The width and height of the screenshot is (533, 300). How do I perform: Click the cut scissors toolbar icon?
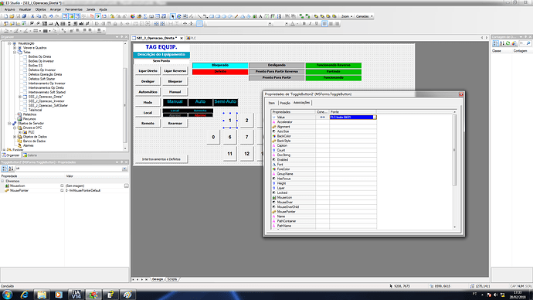point(33,16)
